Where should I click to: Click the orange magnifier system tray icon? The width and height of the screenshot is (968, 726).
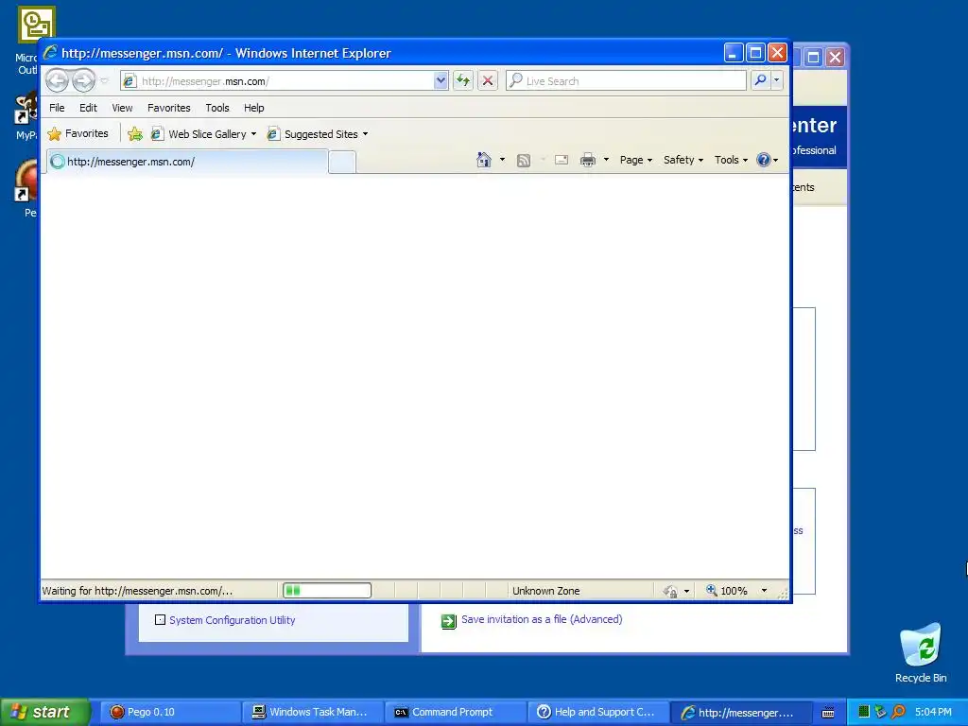899,712
